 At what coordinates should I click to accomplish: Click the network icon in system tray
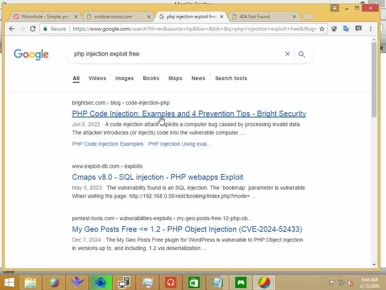click(341, 283)
